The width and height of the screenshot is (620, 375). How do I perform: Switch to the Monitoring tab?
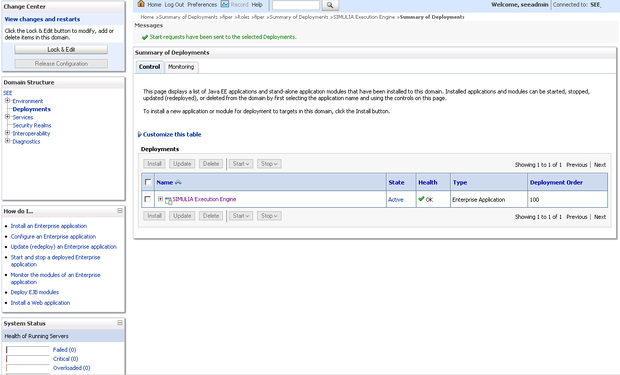coord(181,67)
